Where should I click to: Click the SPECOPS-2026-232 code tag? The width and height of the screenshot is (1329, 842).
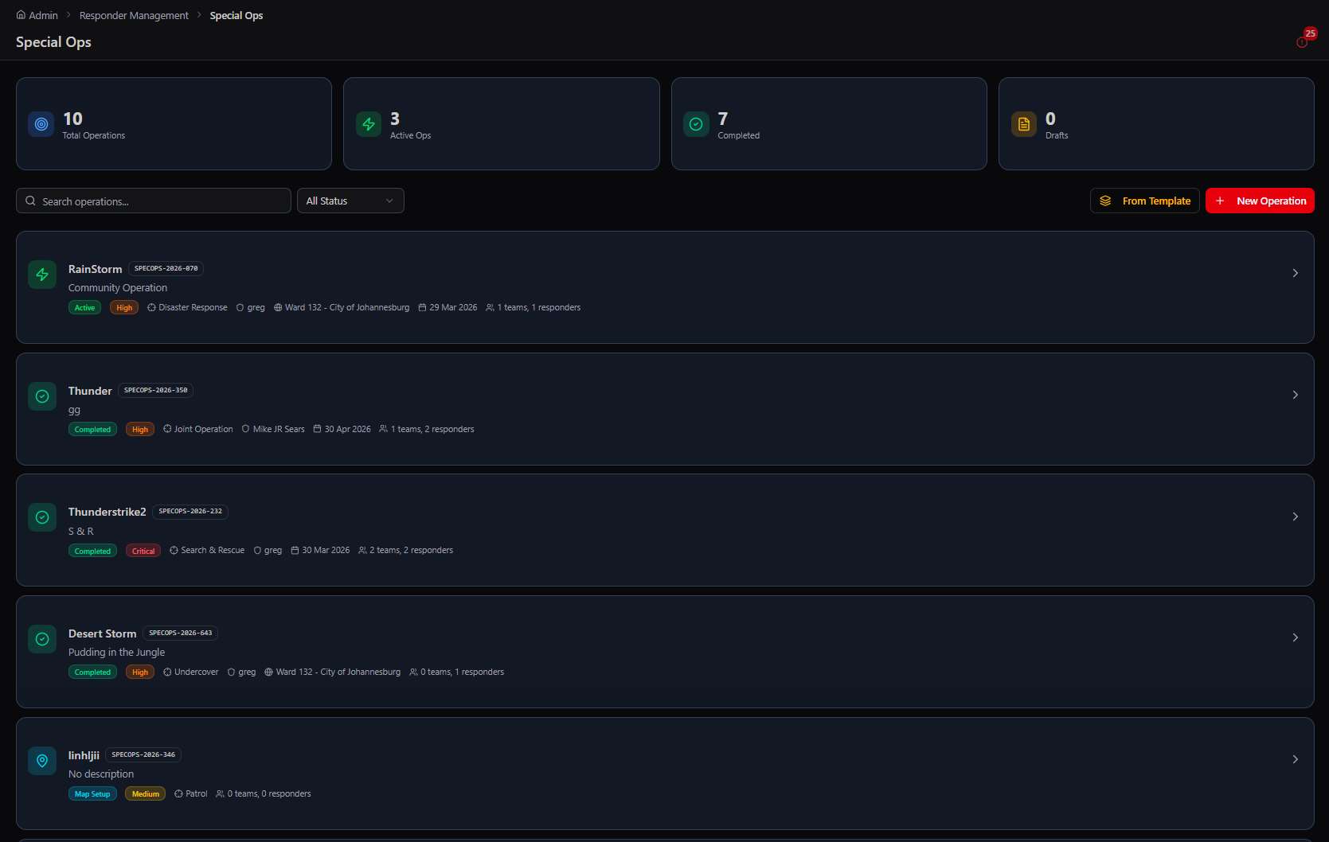coord(190,512)
